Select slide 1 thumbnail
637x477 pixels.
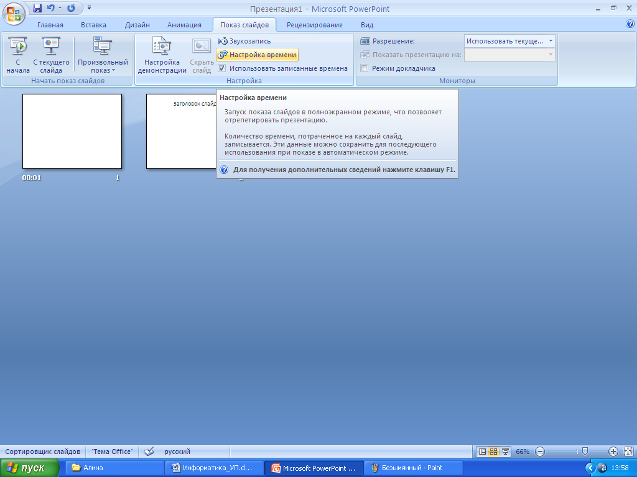72,132
